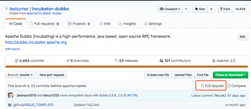Expand the Branch: master dropdown

[20, 75]
